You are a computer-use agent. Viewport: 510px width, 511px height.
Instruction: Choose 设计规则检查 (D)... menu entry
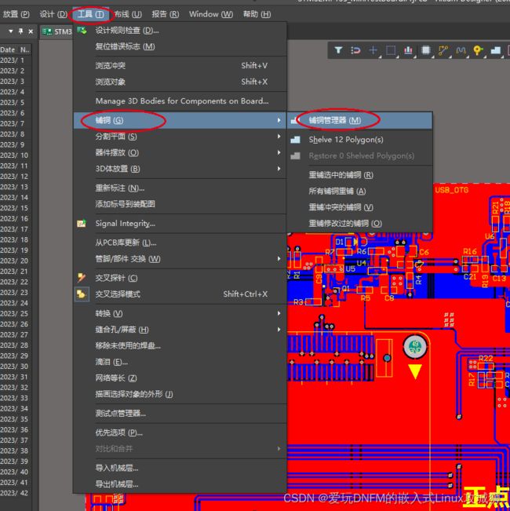tap(180, 31)
